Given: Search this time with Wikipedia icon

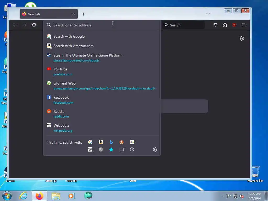Looking at the screenshot, I should point(90,149).
